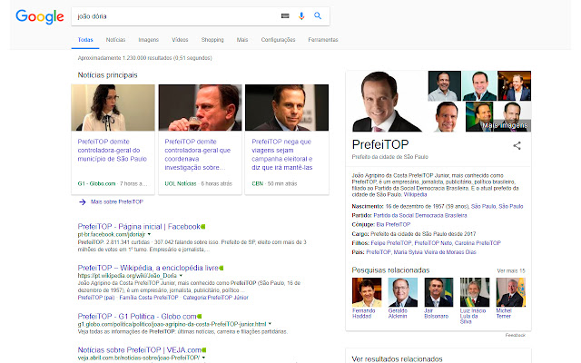This screenshot has width=581, height=363.
Task: Open Luiz Inácio Lula da Silva related search
Action: (x=475, y=300)
